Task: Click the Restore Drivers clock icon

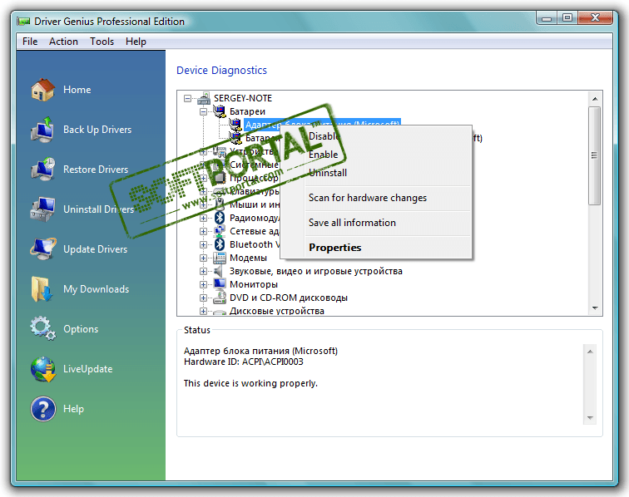Action: [42, 169]
